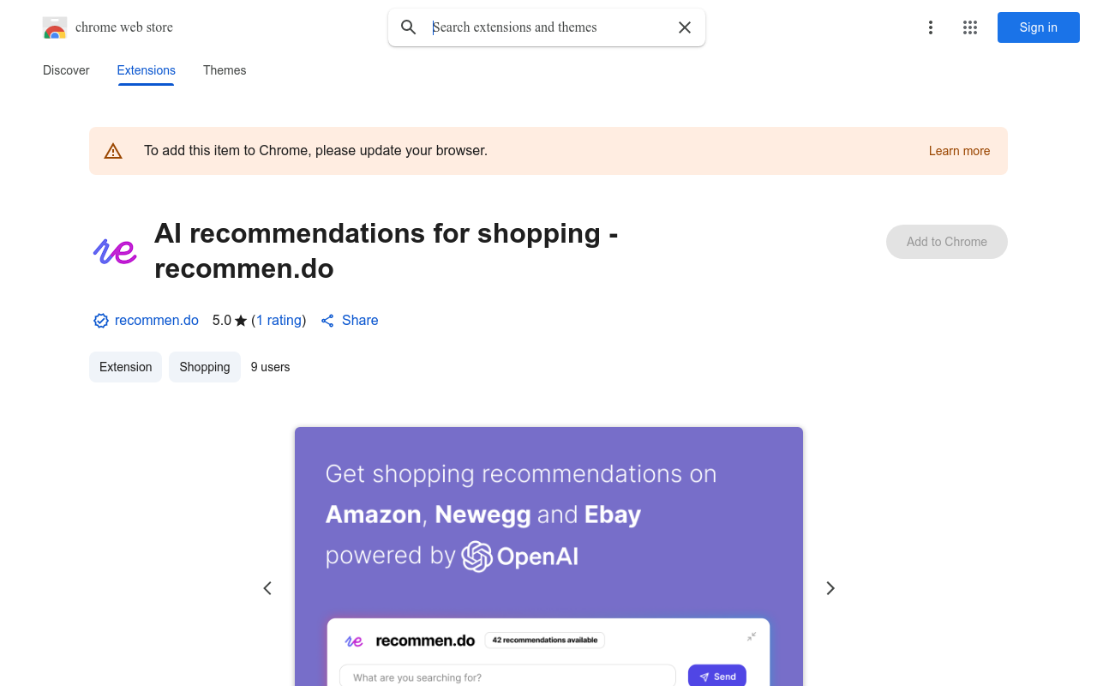Click the verified publisher badge icon
The image size is (1097, 686).
100,320
